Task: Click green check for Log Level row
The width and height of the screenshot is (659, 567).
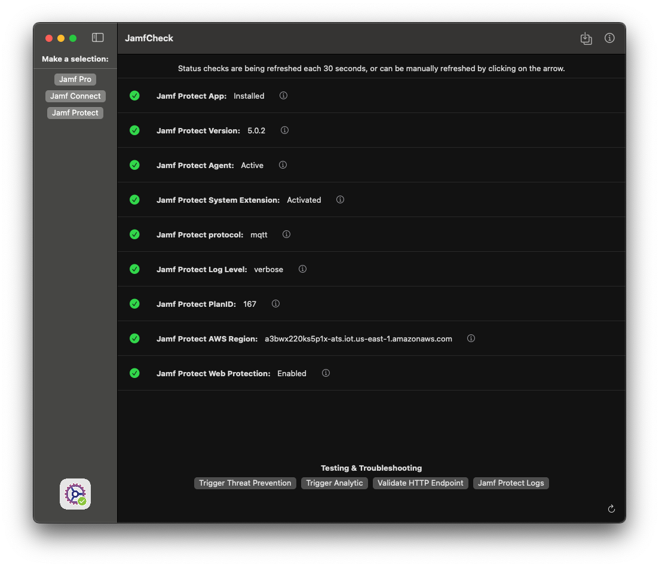Action: (134, 269)
